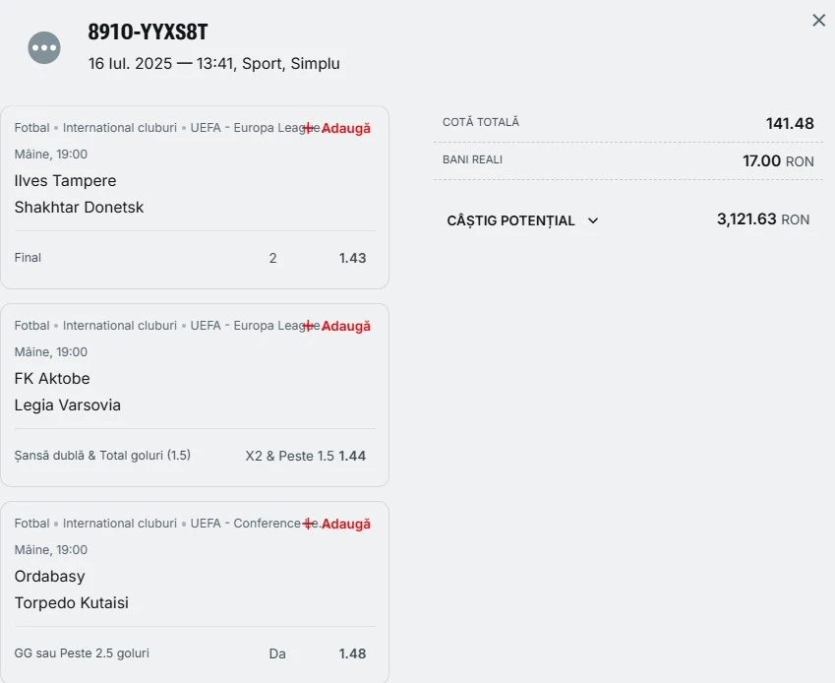Add the Ordabasy match selection via Adaugă
The width and height of the screenshot is (835, 683).
tap(345, 524)
